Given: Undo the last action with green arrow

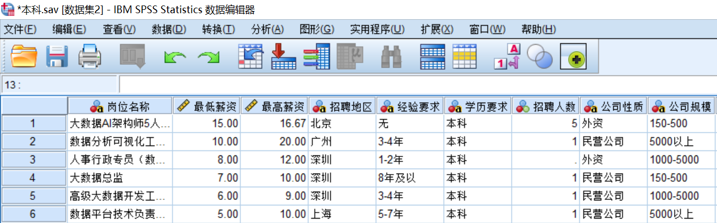Looking at the screenshot, I should [x=175, y=57].
